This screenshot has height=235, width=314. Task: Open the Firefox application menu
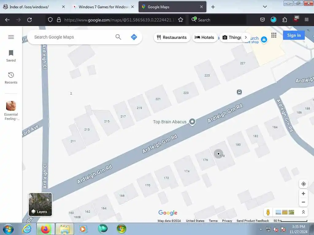click(x=307, y=20)
